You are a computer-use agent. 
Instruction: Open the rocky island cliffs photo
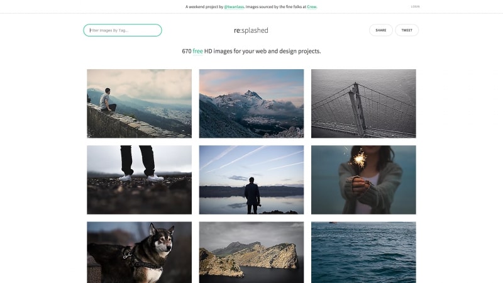(251, 252)
